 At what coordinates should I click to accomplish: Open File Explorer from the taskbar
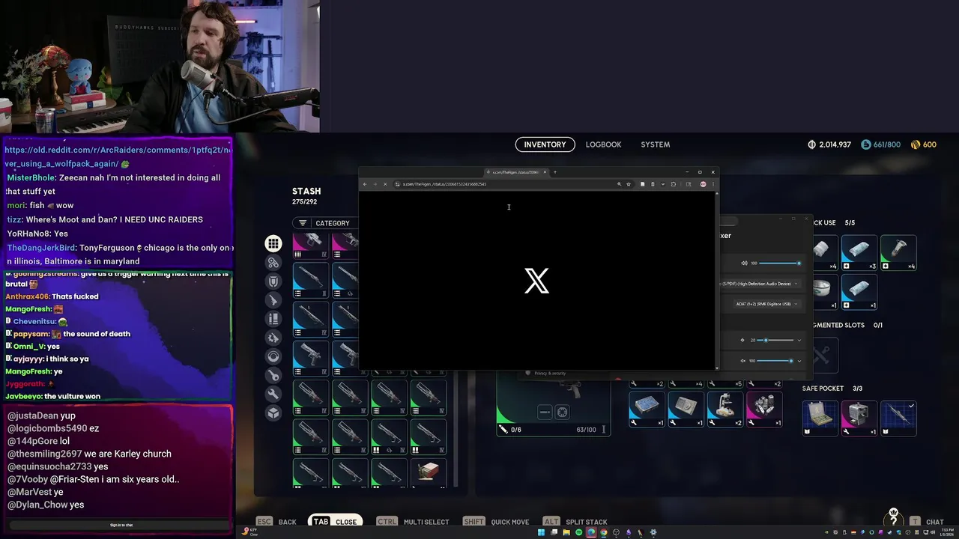566,533
